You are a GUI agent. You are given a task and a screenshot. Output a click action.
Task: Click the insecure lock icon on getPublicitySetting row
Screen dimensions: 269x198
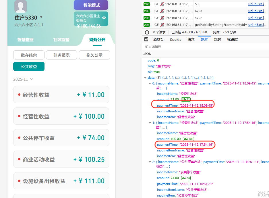click(x=162, y=25)
